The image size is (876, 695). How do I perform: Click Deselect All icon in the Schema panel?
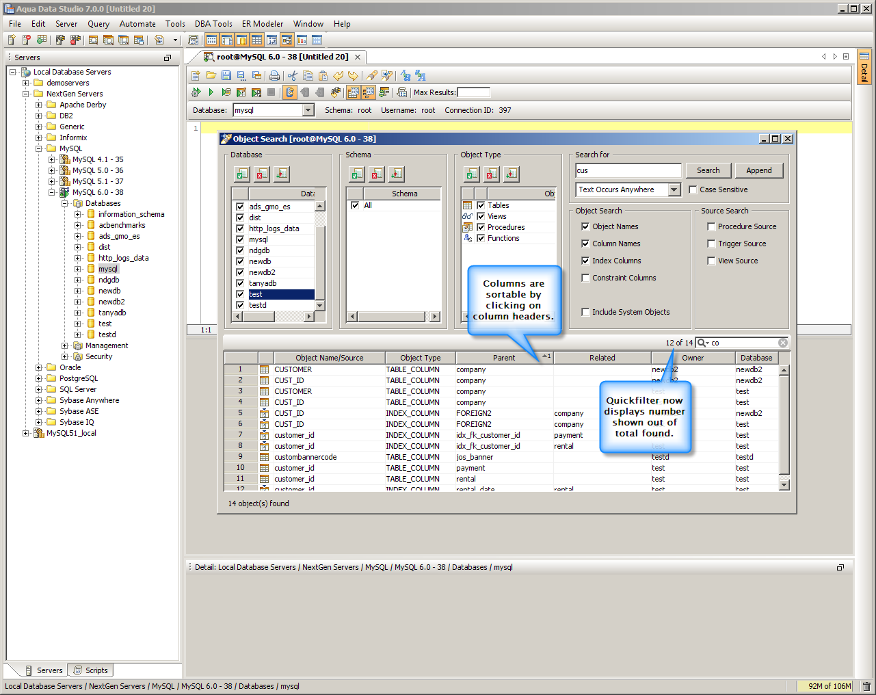[377, 174]
